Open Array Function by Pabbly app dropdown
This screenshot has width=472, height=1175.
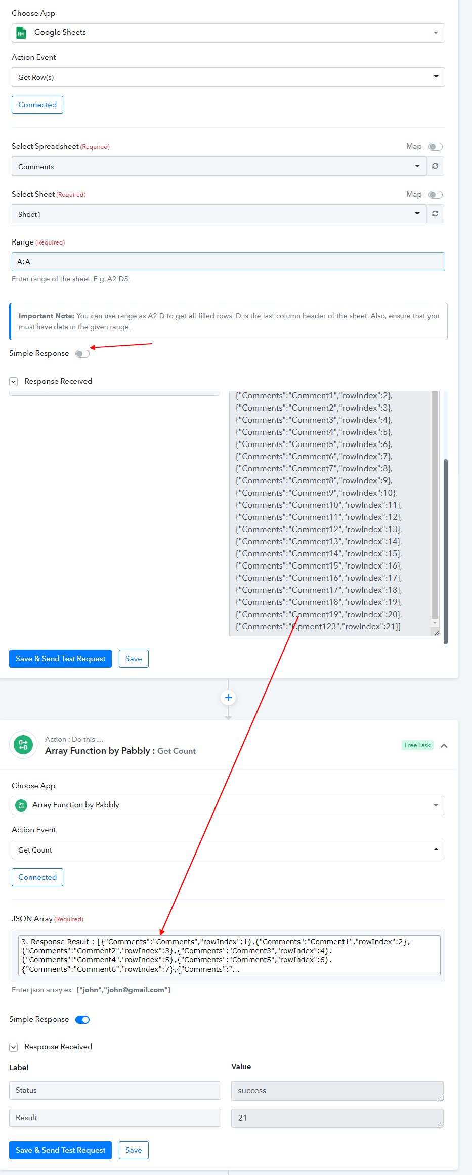(228, 805)
